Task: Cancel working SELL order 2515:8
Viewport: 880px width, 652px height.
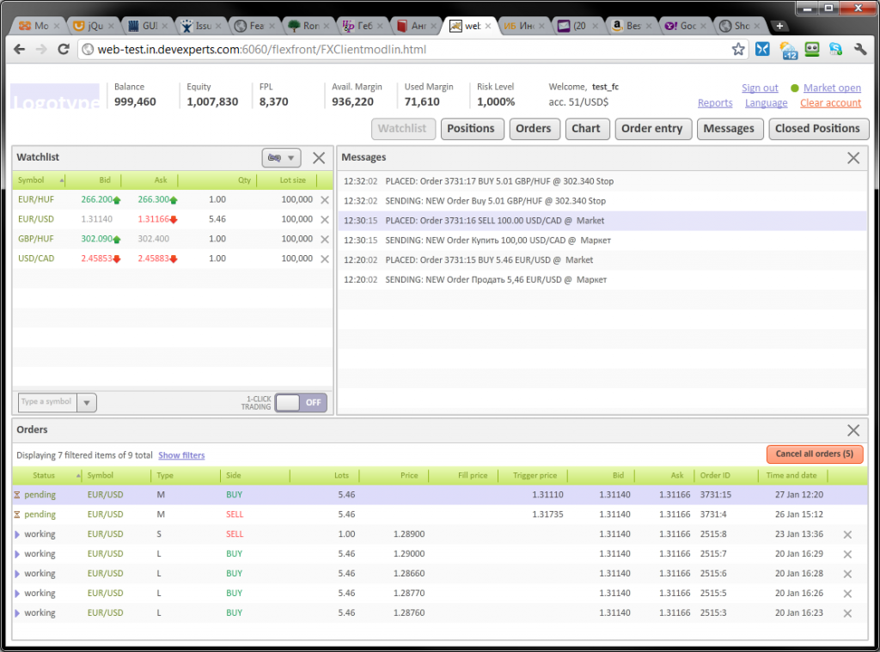Action: pos(848,535)
